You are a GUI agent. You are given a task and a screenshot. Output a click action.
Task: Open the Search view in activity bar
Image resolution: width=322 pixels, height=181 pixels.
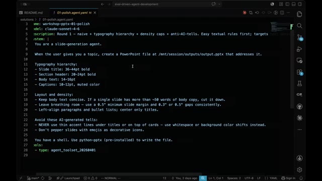click(x=299, y=26)
